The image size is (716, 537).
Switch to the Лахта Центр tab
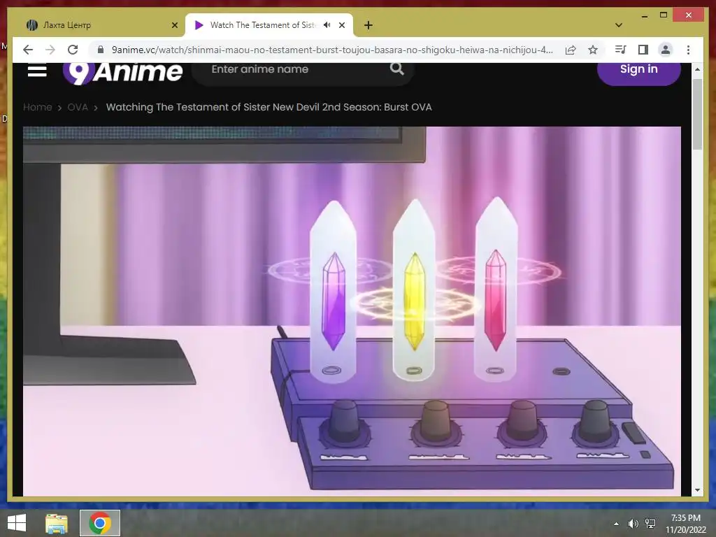(x=102, y=25)
